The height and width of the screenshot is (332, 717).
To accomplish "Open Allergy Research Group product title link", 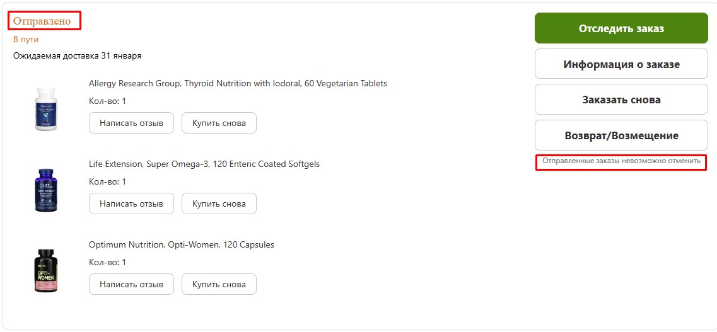I will 238,84.
